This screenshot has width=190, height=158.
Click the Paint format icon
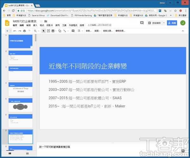[29, 31]
